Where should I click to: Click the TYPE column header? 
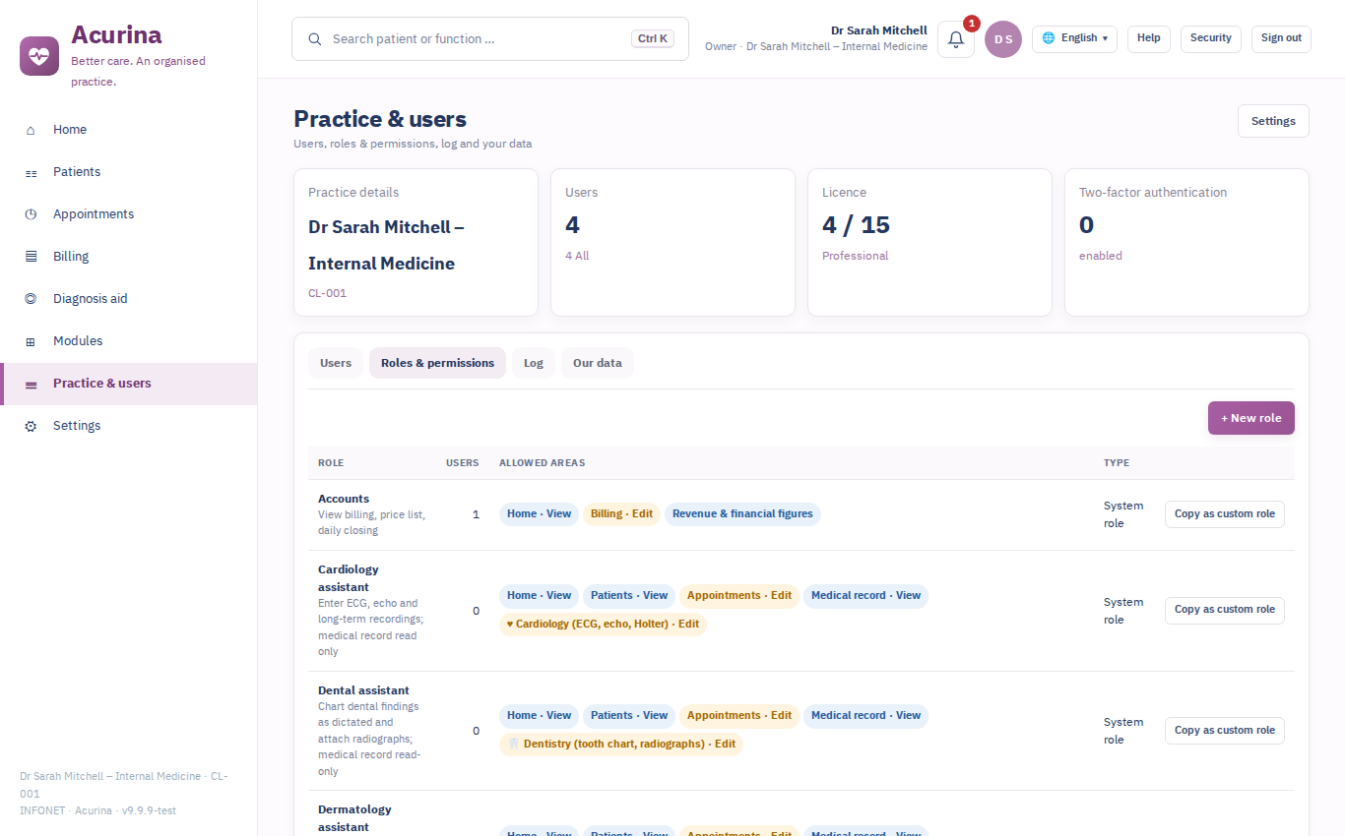click(1117, 463)
